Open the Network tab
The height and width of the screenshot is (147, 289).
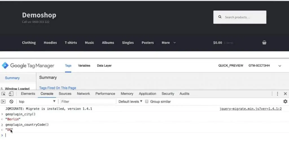(83, 94)
